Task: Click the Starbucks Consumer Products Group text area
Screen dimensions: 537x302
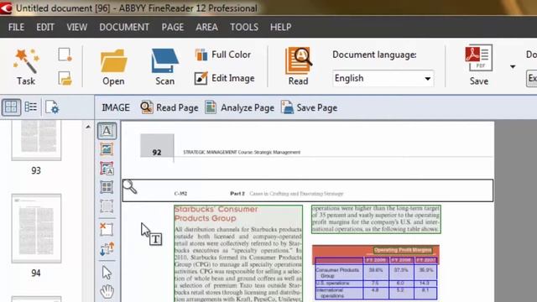Action: pos(238,253)
